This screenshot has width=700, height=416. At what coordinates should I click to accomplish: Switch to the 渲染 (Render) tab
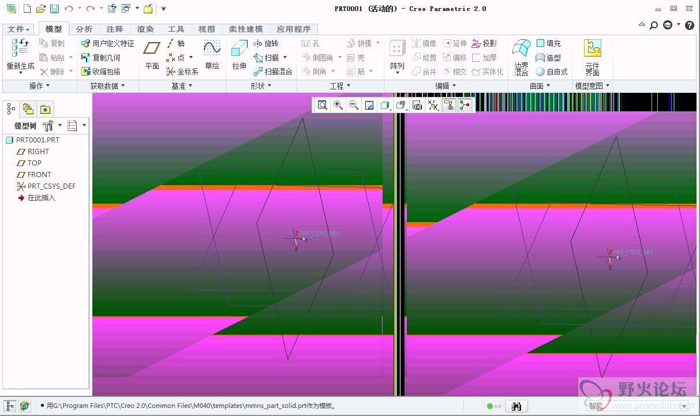(145, 29)
